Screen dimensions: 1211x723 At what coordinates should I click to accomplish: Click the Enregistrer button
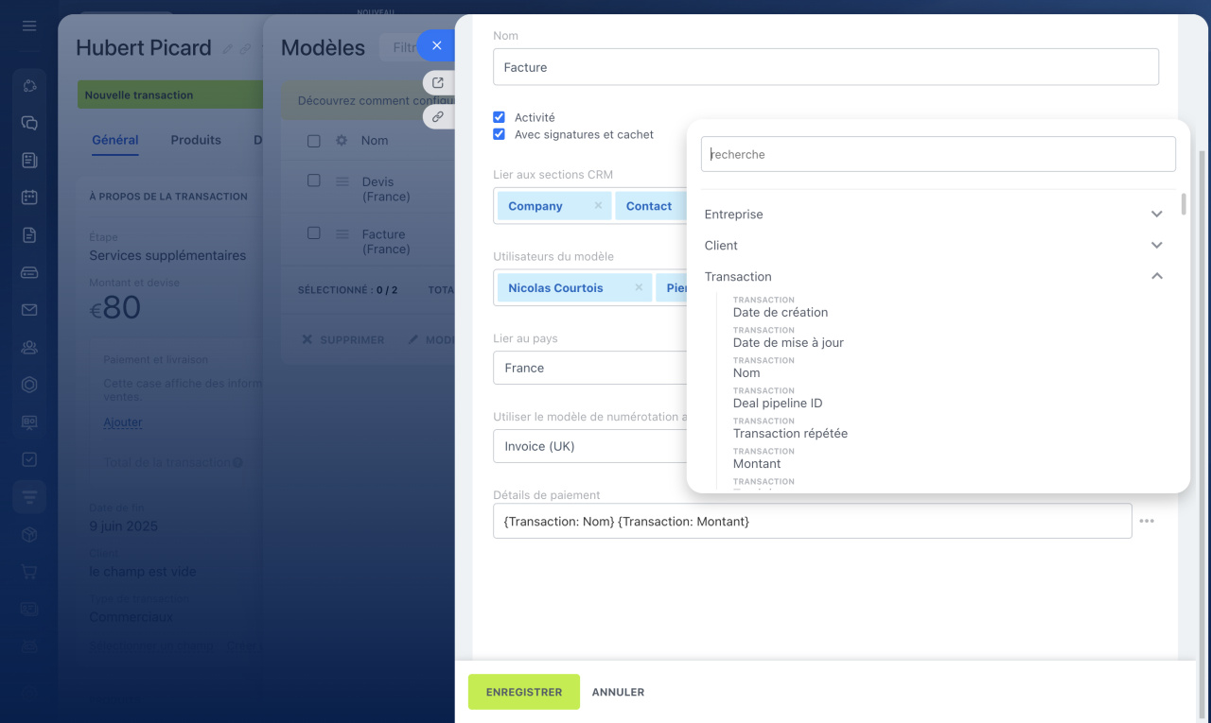[x=524, y=692]
